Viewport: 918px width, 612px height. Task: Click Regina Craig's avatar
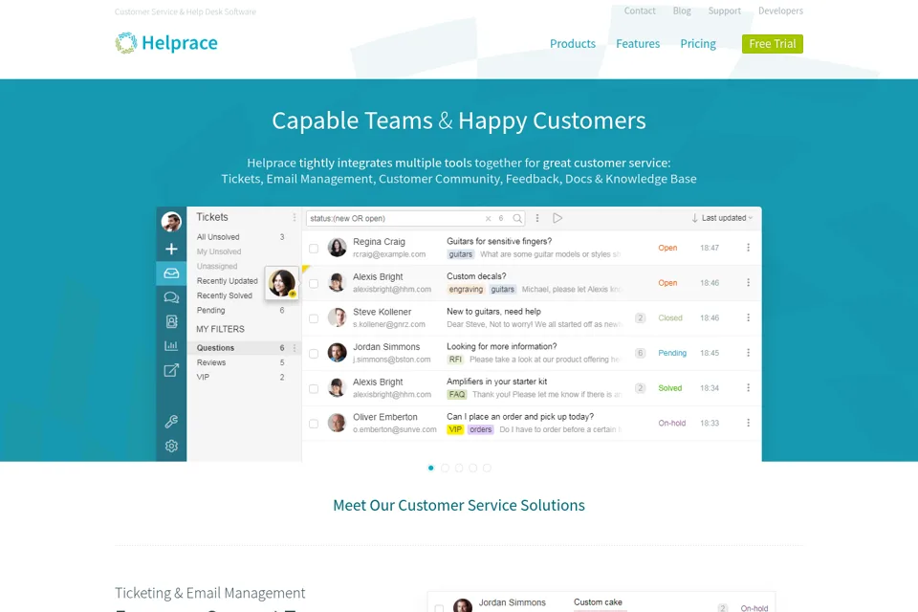pyautogui.click(x=337, y=248)
